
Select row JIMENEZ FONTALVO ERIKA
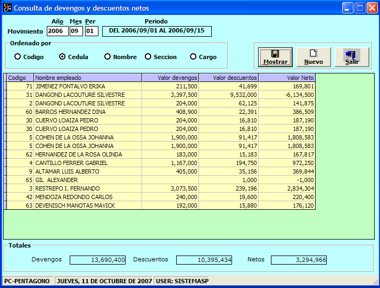tap(161, 86)
